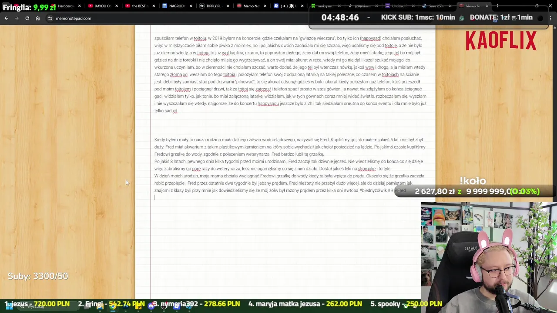Viewport: 557px width, 313px height.
Task: Open the Windows Start menu
Action: tap(9, 306)
